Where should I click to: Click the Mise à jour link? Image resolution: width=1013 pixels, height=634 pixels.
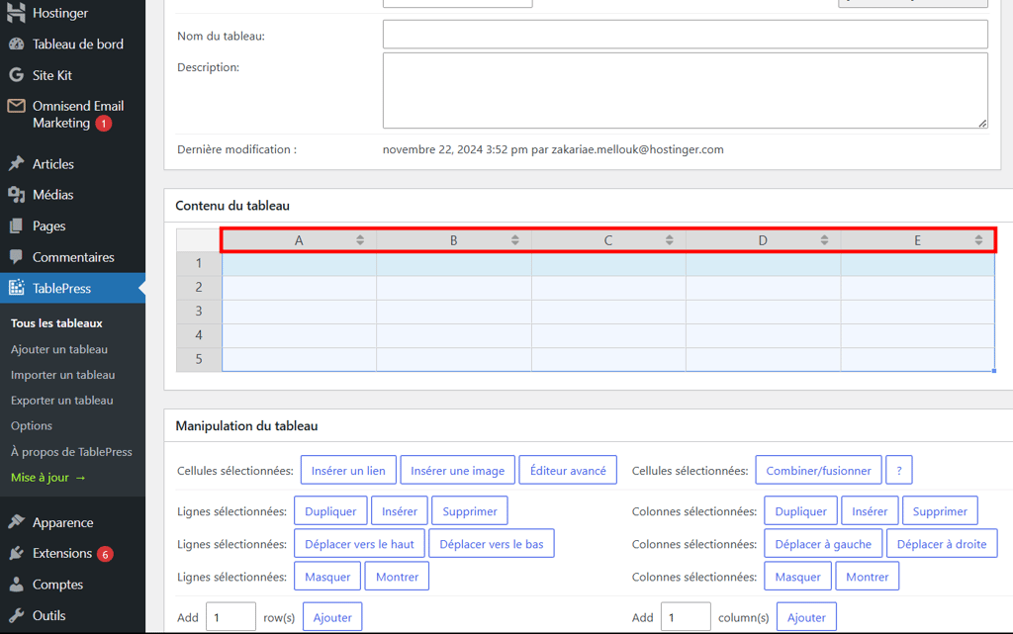[47, 477]
